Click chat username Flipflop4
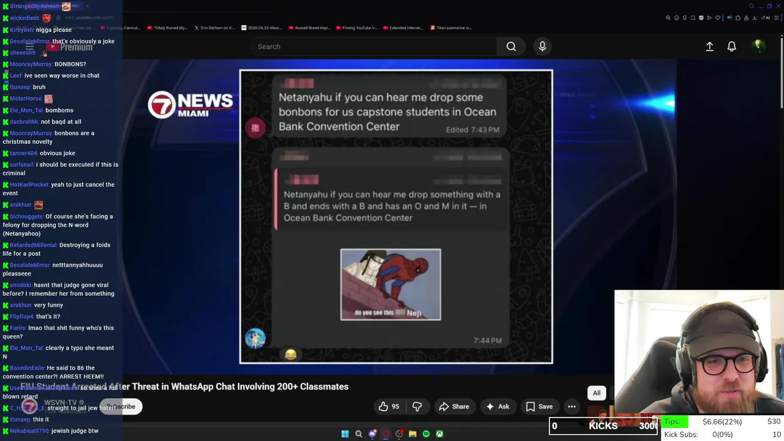Viewport: 784px width, 441px height. 22,317
